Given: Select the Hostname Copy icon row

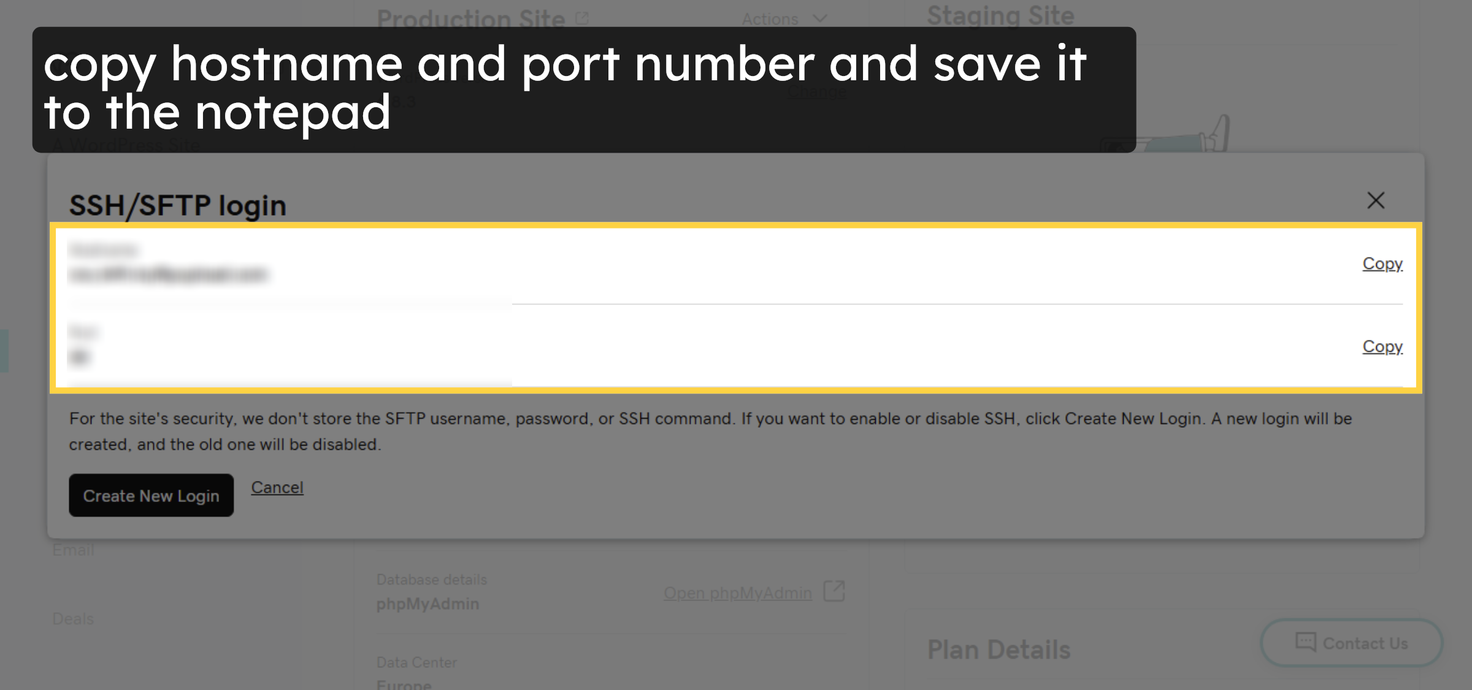Looking at the screenshot, I should [1382, 263].
